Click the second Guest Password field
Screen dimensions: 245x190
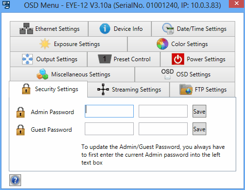[163, 129]
